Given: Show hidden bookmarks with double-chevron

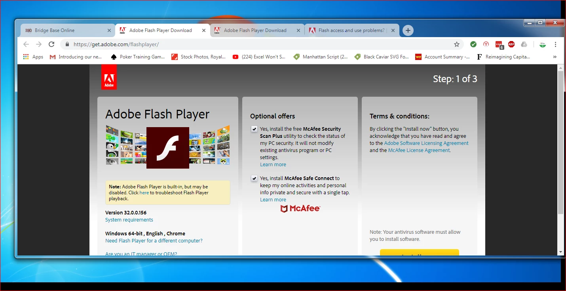Looking at the screenshot, I should pos(555,57).
